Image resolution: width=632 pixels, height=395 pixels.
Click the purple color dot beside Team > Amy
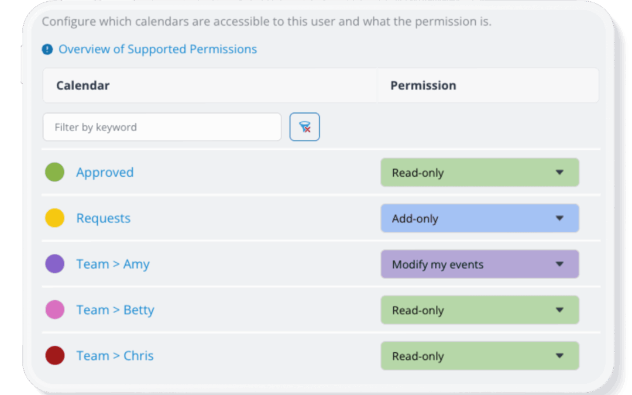coord(54,263)
